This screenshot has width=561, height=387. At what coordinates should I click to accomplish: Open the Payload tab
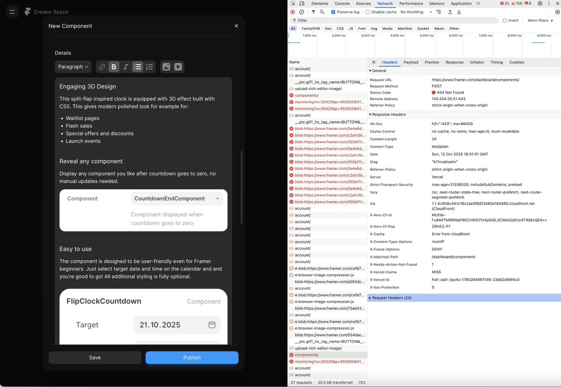[411, 62]
